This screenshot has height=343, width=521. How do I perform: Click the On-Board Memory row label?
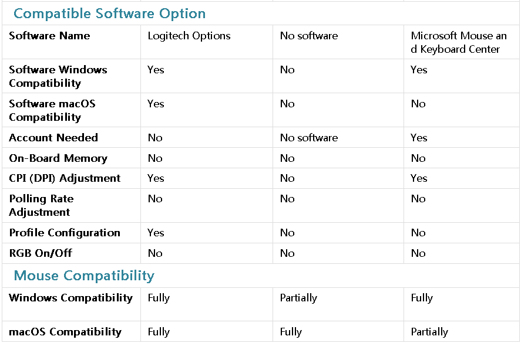click(58, 158)
